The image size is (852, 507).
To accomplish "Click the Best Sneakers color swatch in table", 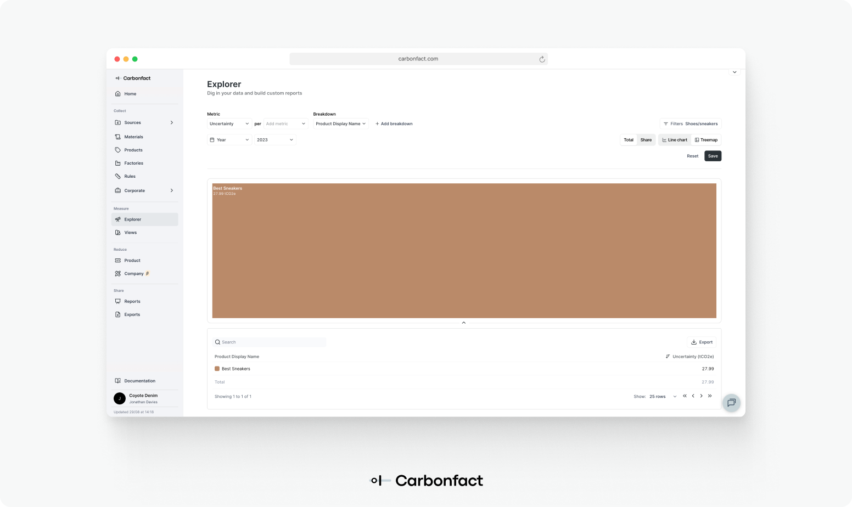I will [x=217, y=369].
